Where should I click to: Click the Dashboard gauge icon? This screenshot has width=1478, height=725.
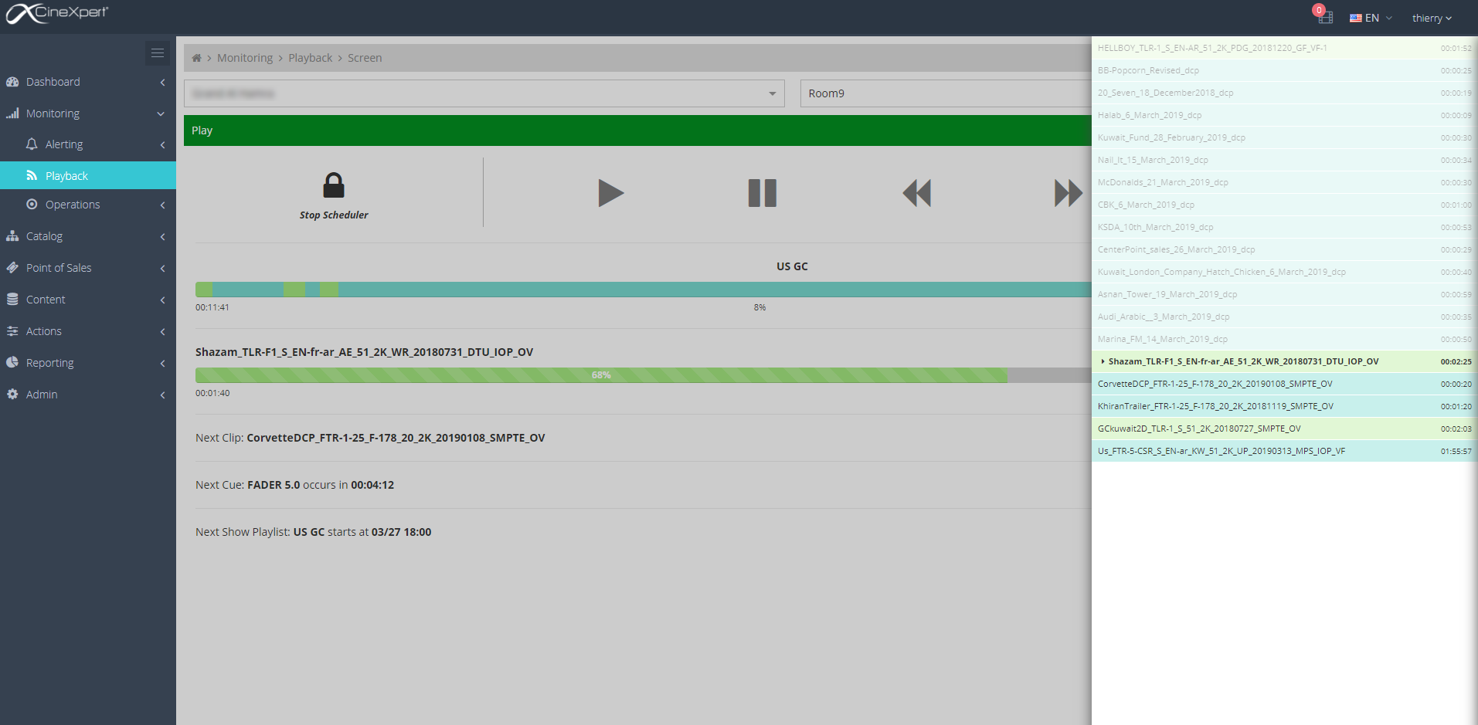(12, 82)
